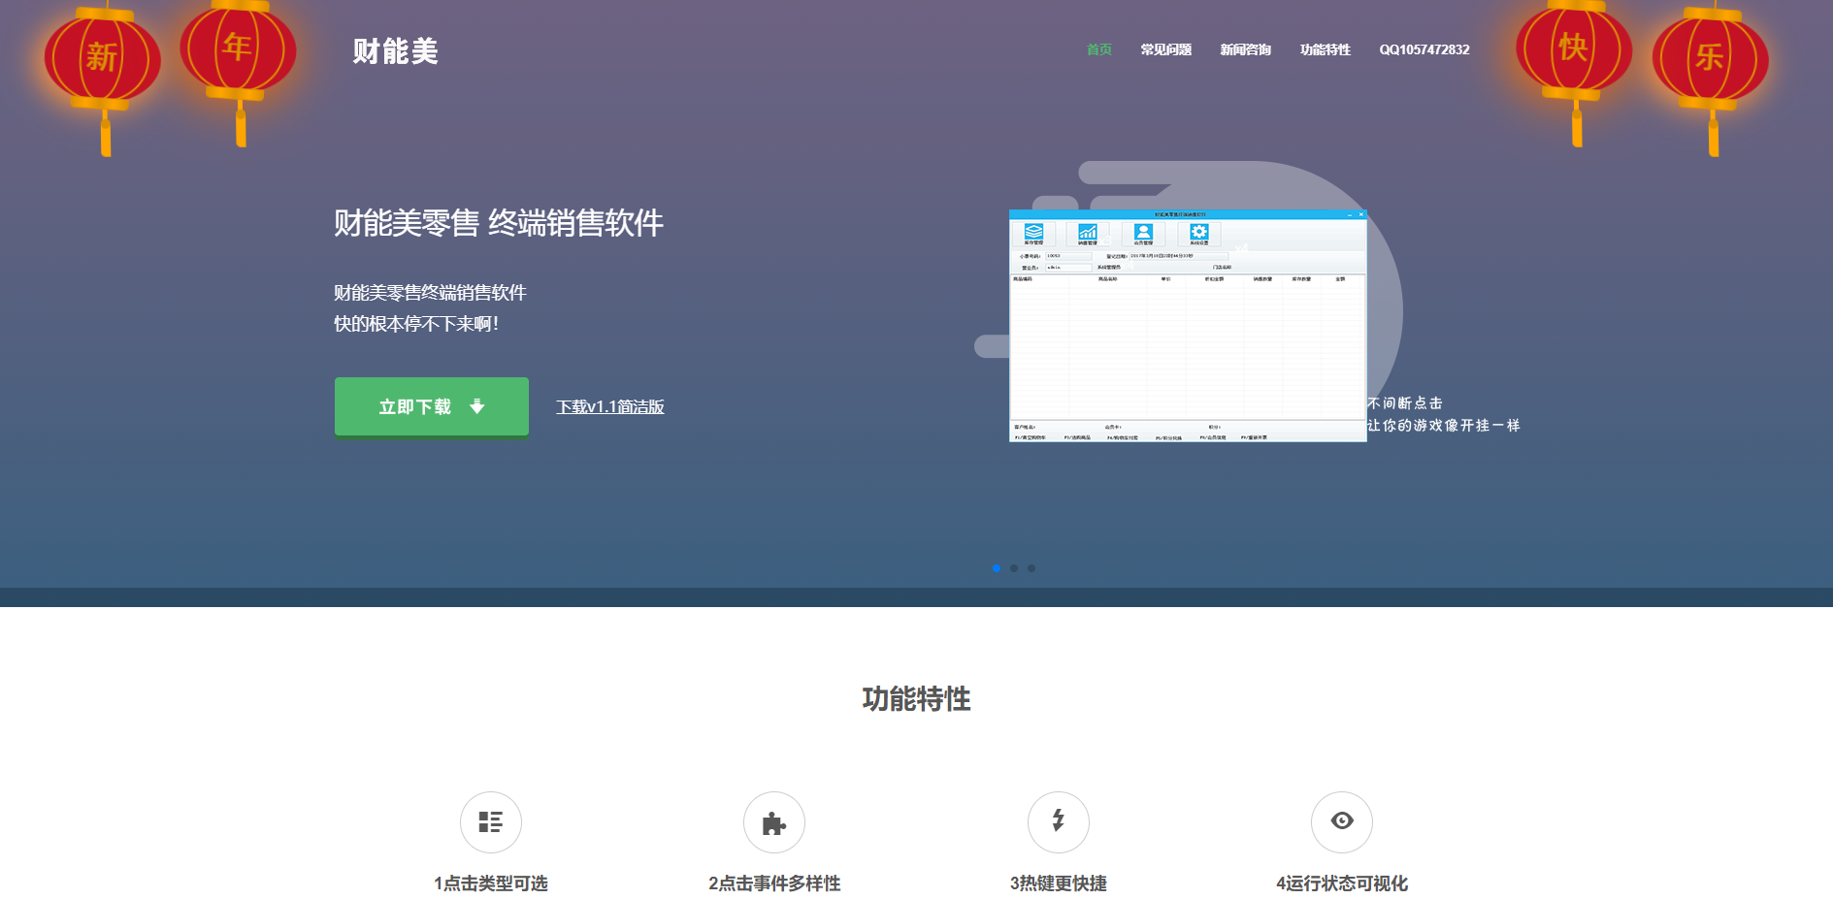The height and width of the screenshot is (899, 1833).
Task: Select the first carousel dot
Action: [997, 568]
